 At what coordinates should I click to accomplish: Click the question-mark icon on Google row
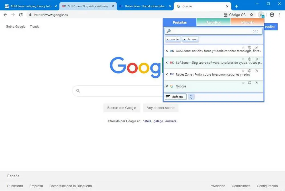click(x=250, y=83)
